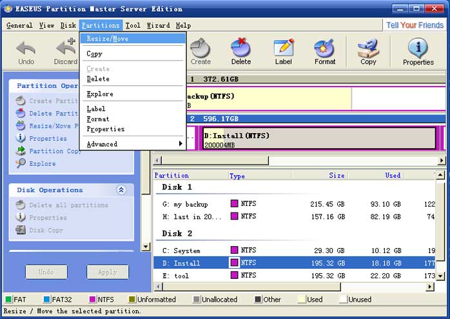Click the D:Install (NTFS) disk map block

pos(319,138)
